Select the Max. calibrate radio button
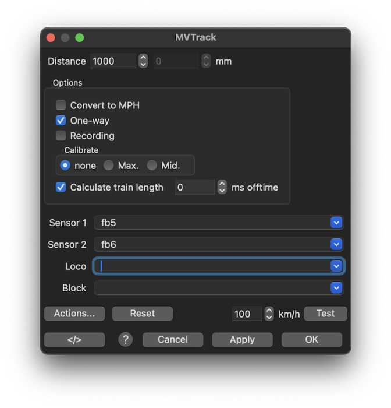The height and width of the screenshot is (408, 391). pyautogui.click(x=108, y=166)
